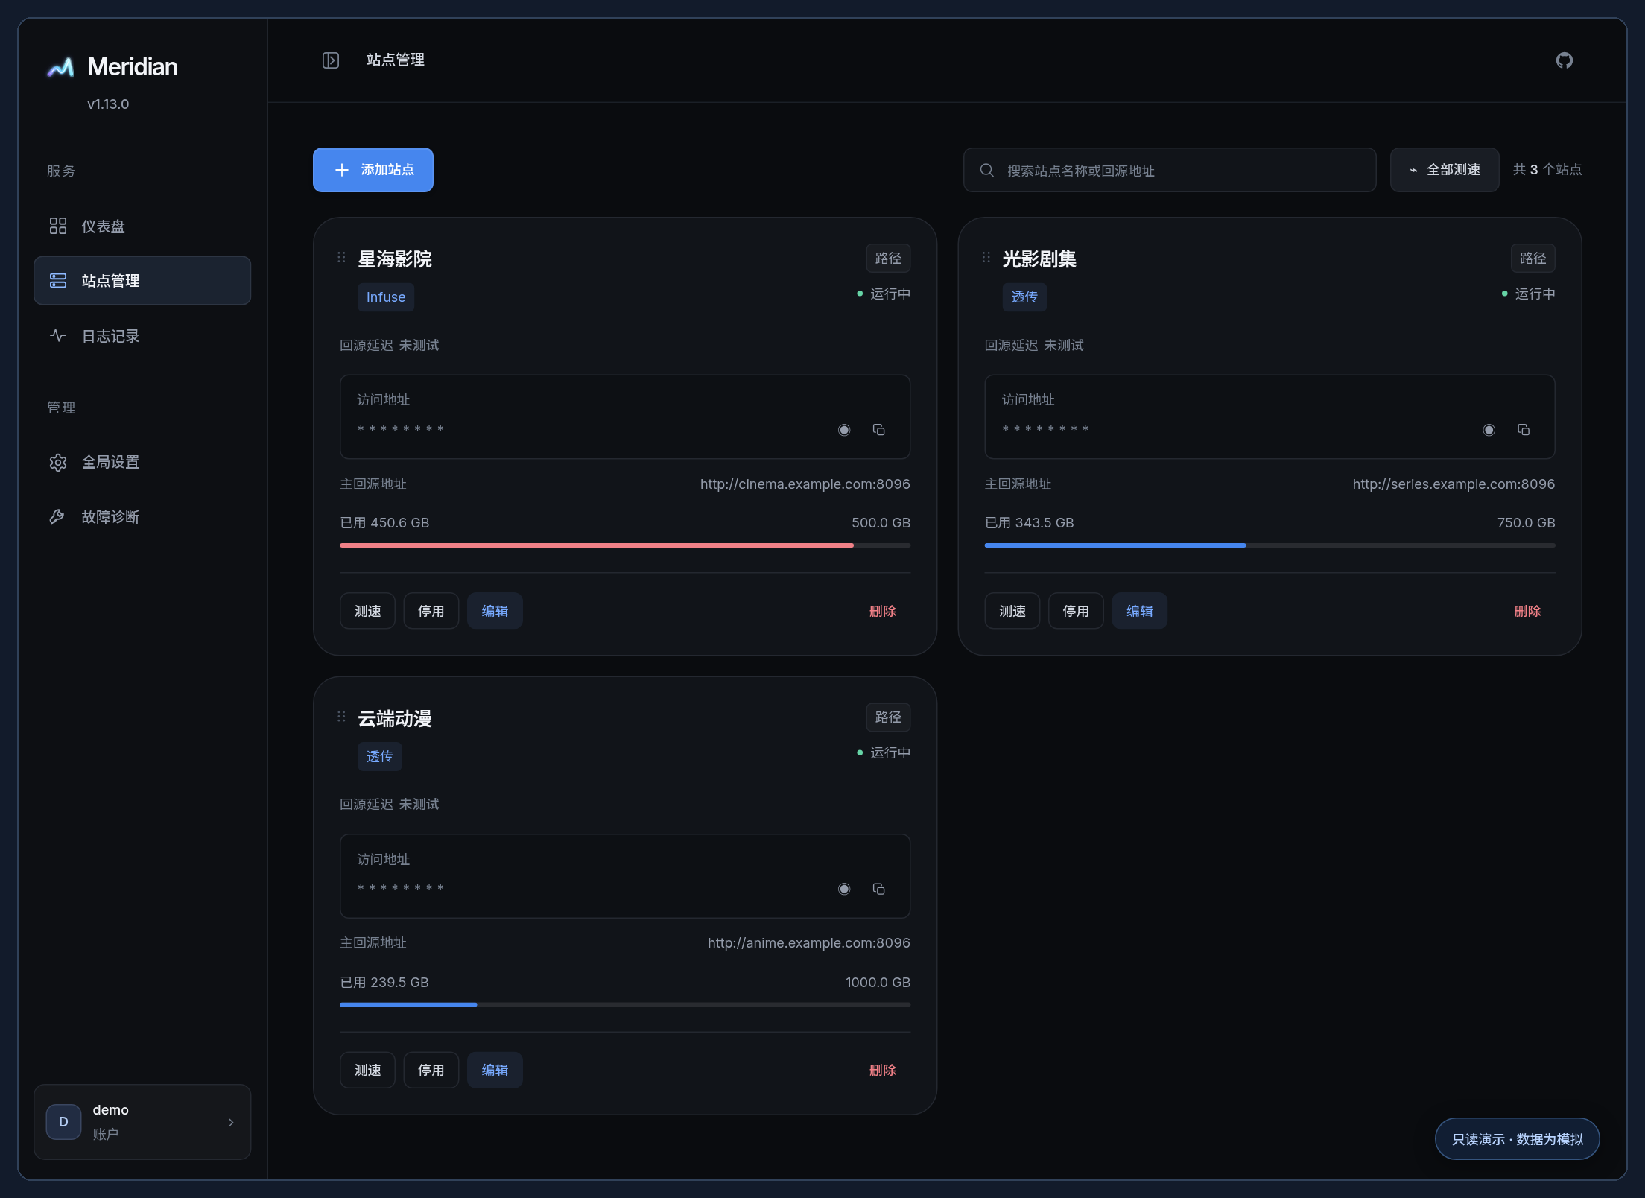The image size is (1645, 1198).
Task: Click the Infuse tag on 星海影院
Action: pyautogui.click(x=386, y=297)
